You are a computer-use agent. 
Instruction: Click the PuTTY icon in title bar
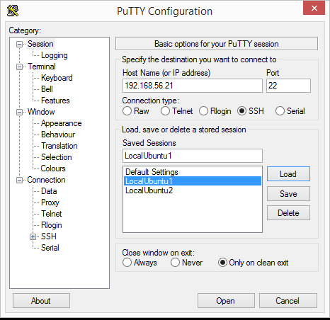pyautogui.click(x=13, y=11)
